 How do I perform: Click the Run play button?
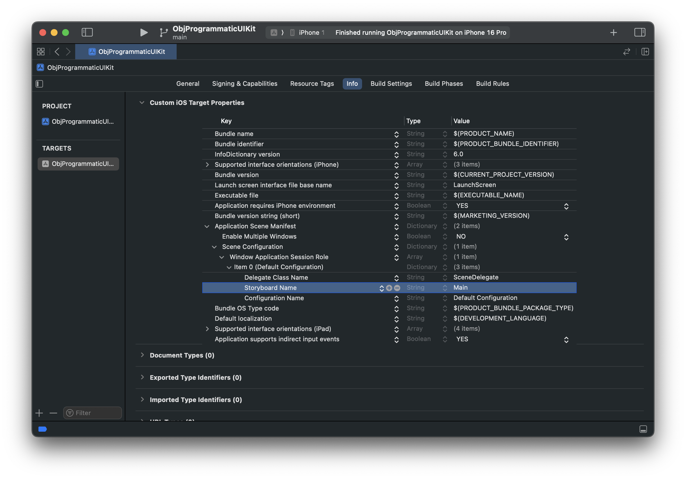[x=144, y=32]
